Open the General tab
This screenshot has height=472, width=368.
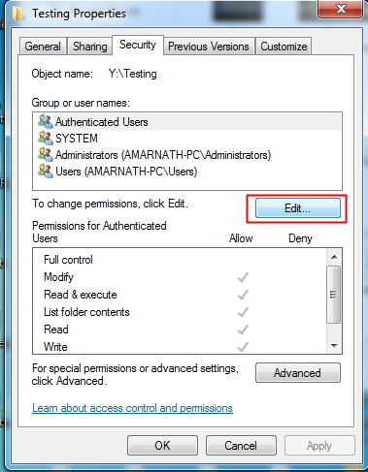coord(43,47)
